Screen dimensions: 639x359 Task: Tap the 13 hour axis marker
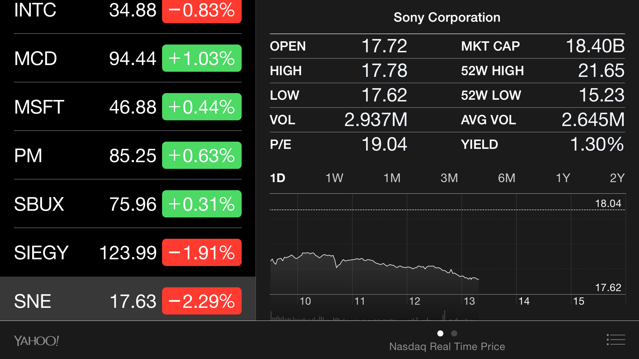coord(469,301)
